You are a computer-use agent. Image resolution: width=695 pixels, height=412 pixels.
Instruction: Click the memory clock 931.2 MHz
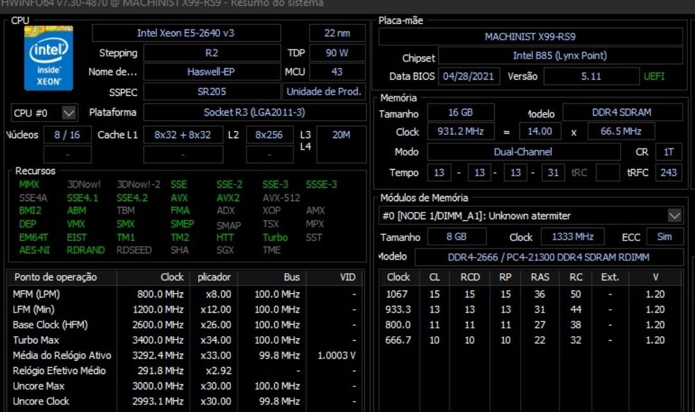(461, 131)
